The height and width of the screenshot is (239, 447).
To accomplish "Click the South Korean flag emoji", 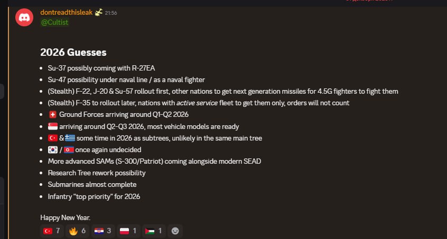I will click(52, 150).
